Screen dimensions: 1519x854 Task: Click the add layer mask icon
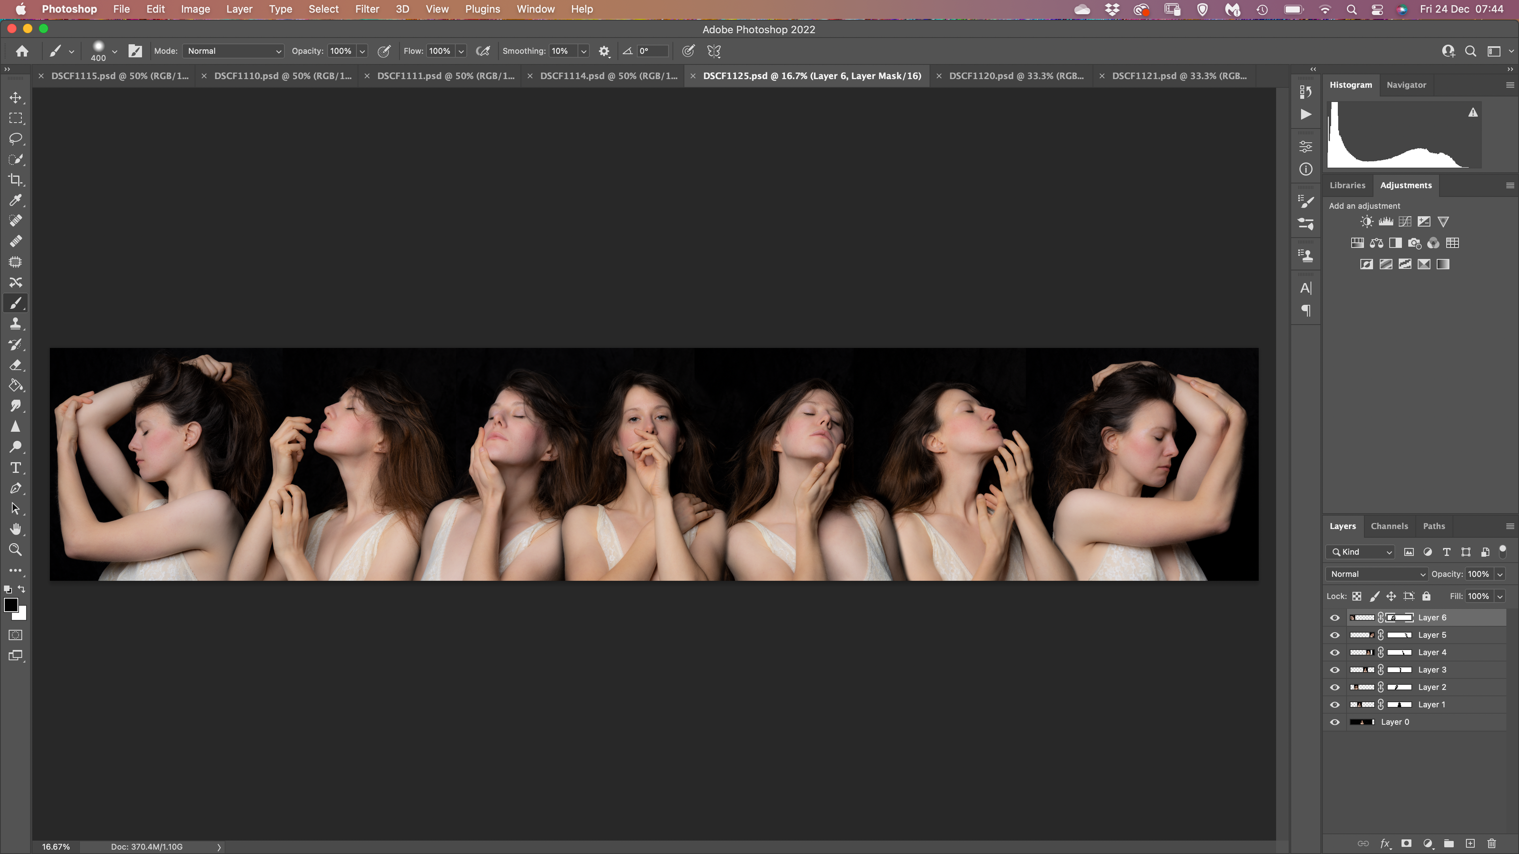coord(1406,843)
